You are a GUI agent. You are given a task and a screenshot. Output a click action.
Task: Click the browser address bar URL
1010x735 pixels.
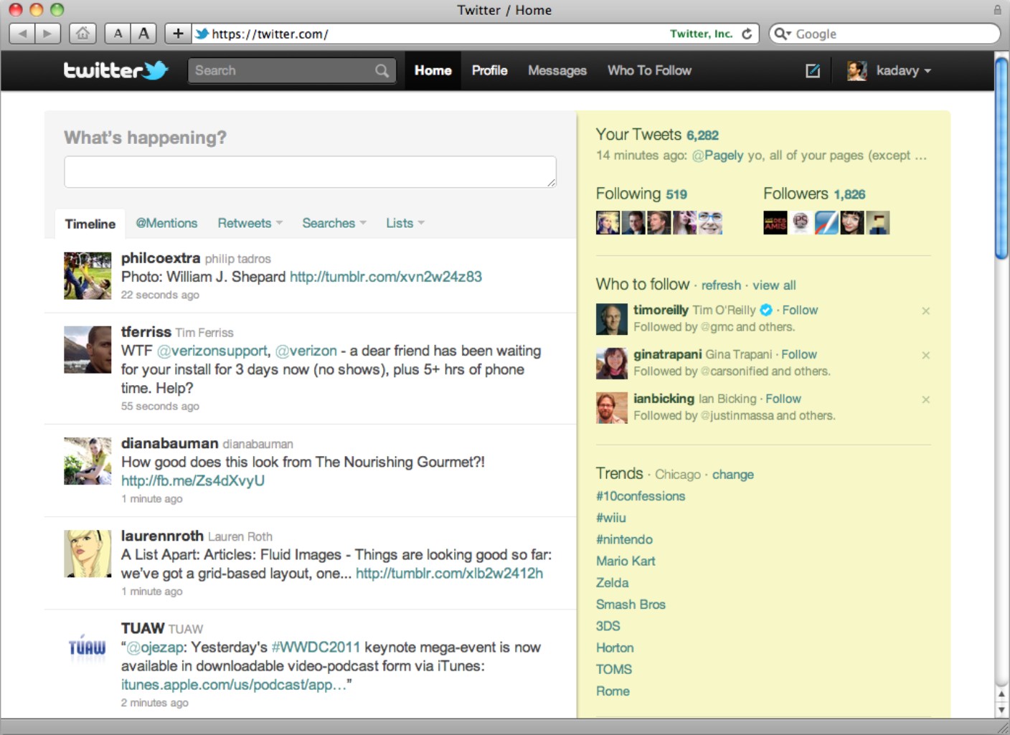pyautogui.click(x=270, y=34)
